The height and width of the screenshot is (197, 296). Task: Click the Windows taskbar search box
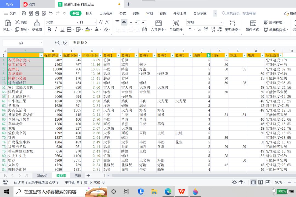(x=49, y=192)
